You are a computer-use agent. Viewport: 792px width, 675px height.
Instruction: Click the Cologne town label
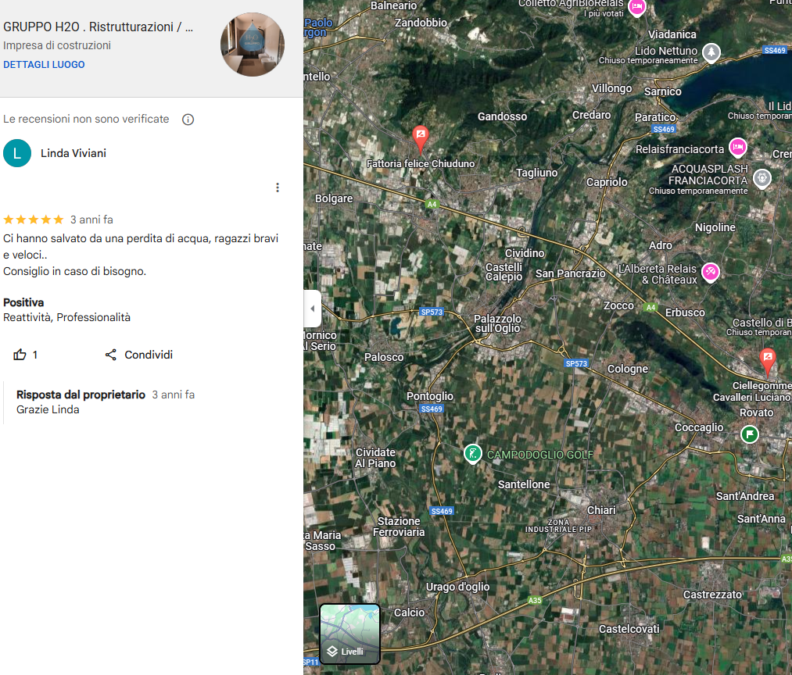coord(627,369)
